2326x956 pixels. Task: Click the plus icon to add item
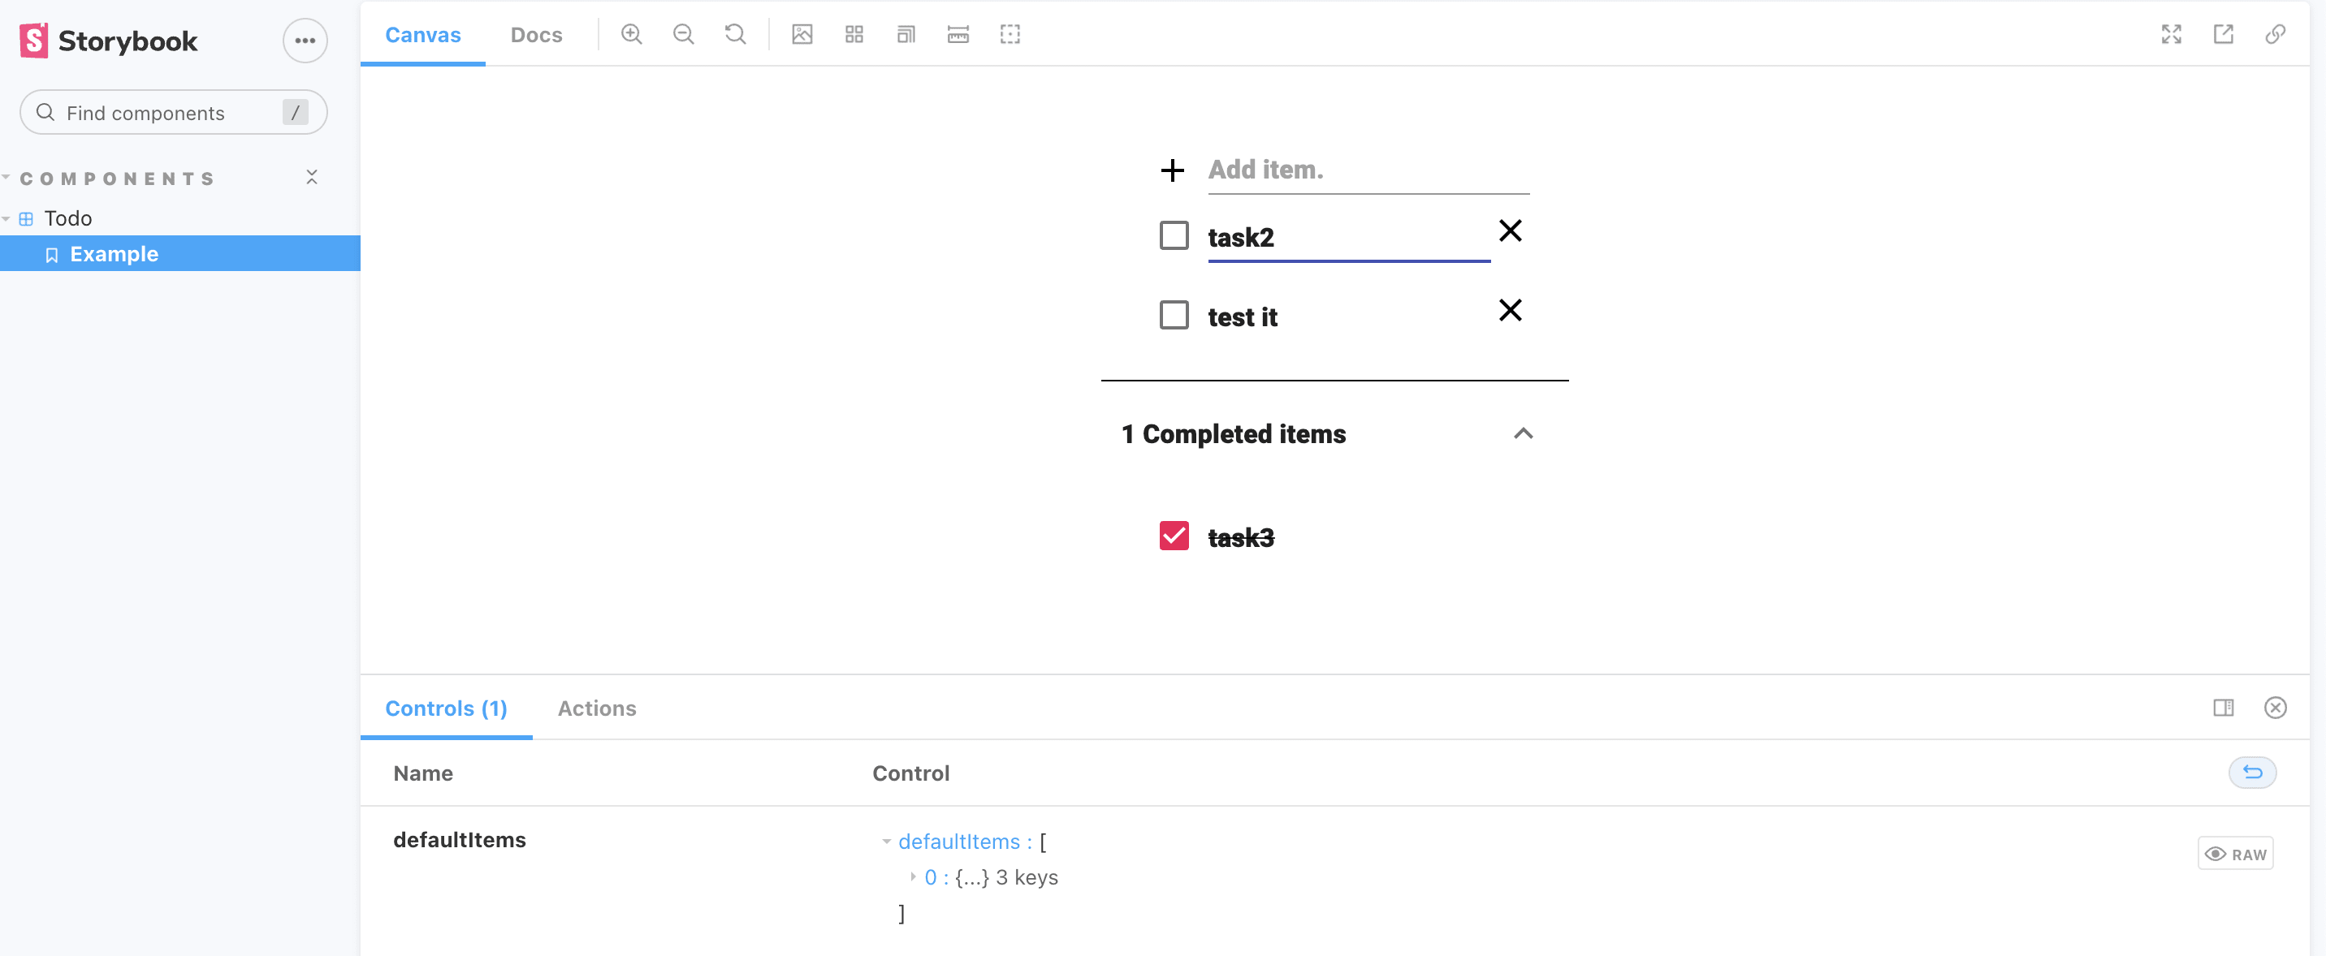1172,170
